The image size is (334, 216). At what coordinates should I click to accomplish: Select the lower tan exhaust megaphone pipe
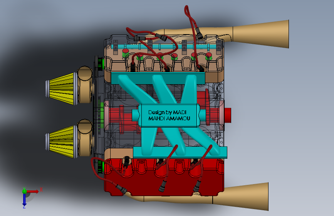coord(241,197)
